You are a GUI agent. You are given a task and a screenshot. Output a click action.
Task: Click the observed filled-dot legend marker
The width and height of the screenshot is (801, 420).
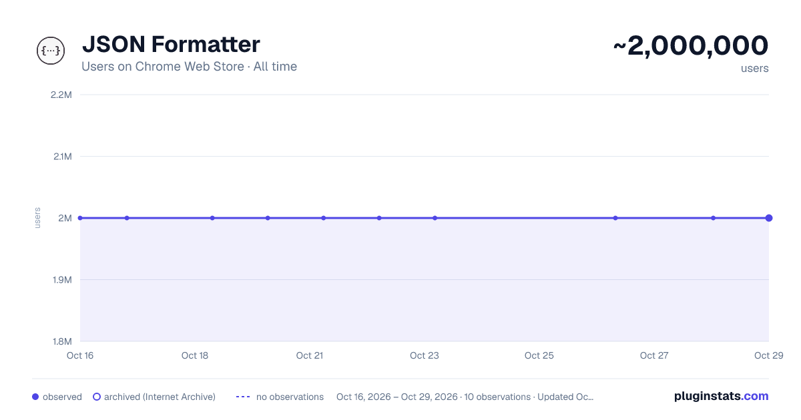pos(35,397)
